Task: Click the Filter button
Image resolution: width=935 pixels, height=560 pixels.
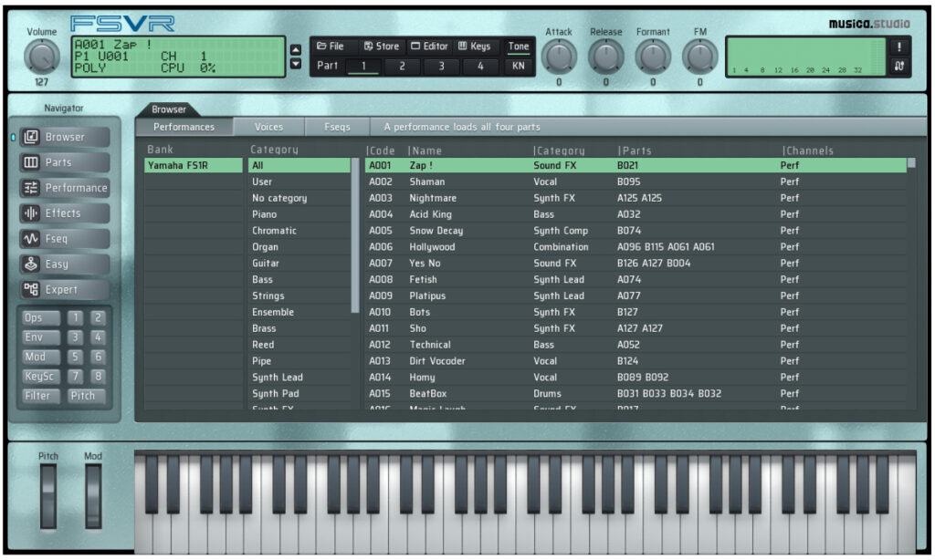Action: coord(40,396)
